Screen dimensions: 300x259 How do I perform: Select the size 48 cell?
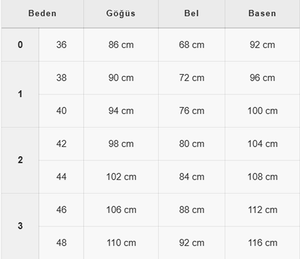click(61, 242)
